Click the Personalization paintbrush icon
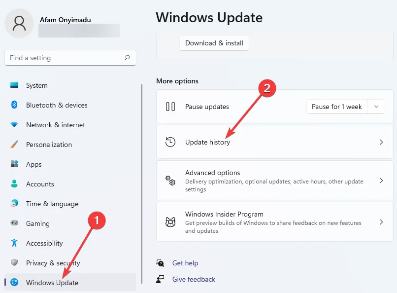The height and width of the screenshot is (293, 397). pyautogui.click(x=14, y=144)
